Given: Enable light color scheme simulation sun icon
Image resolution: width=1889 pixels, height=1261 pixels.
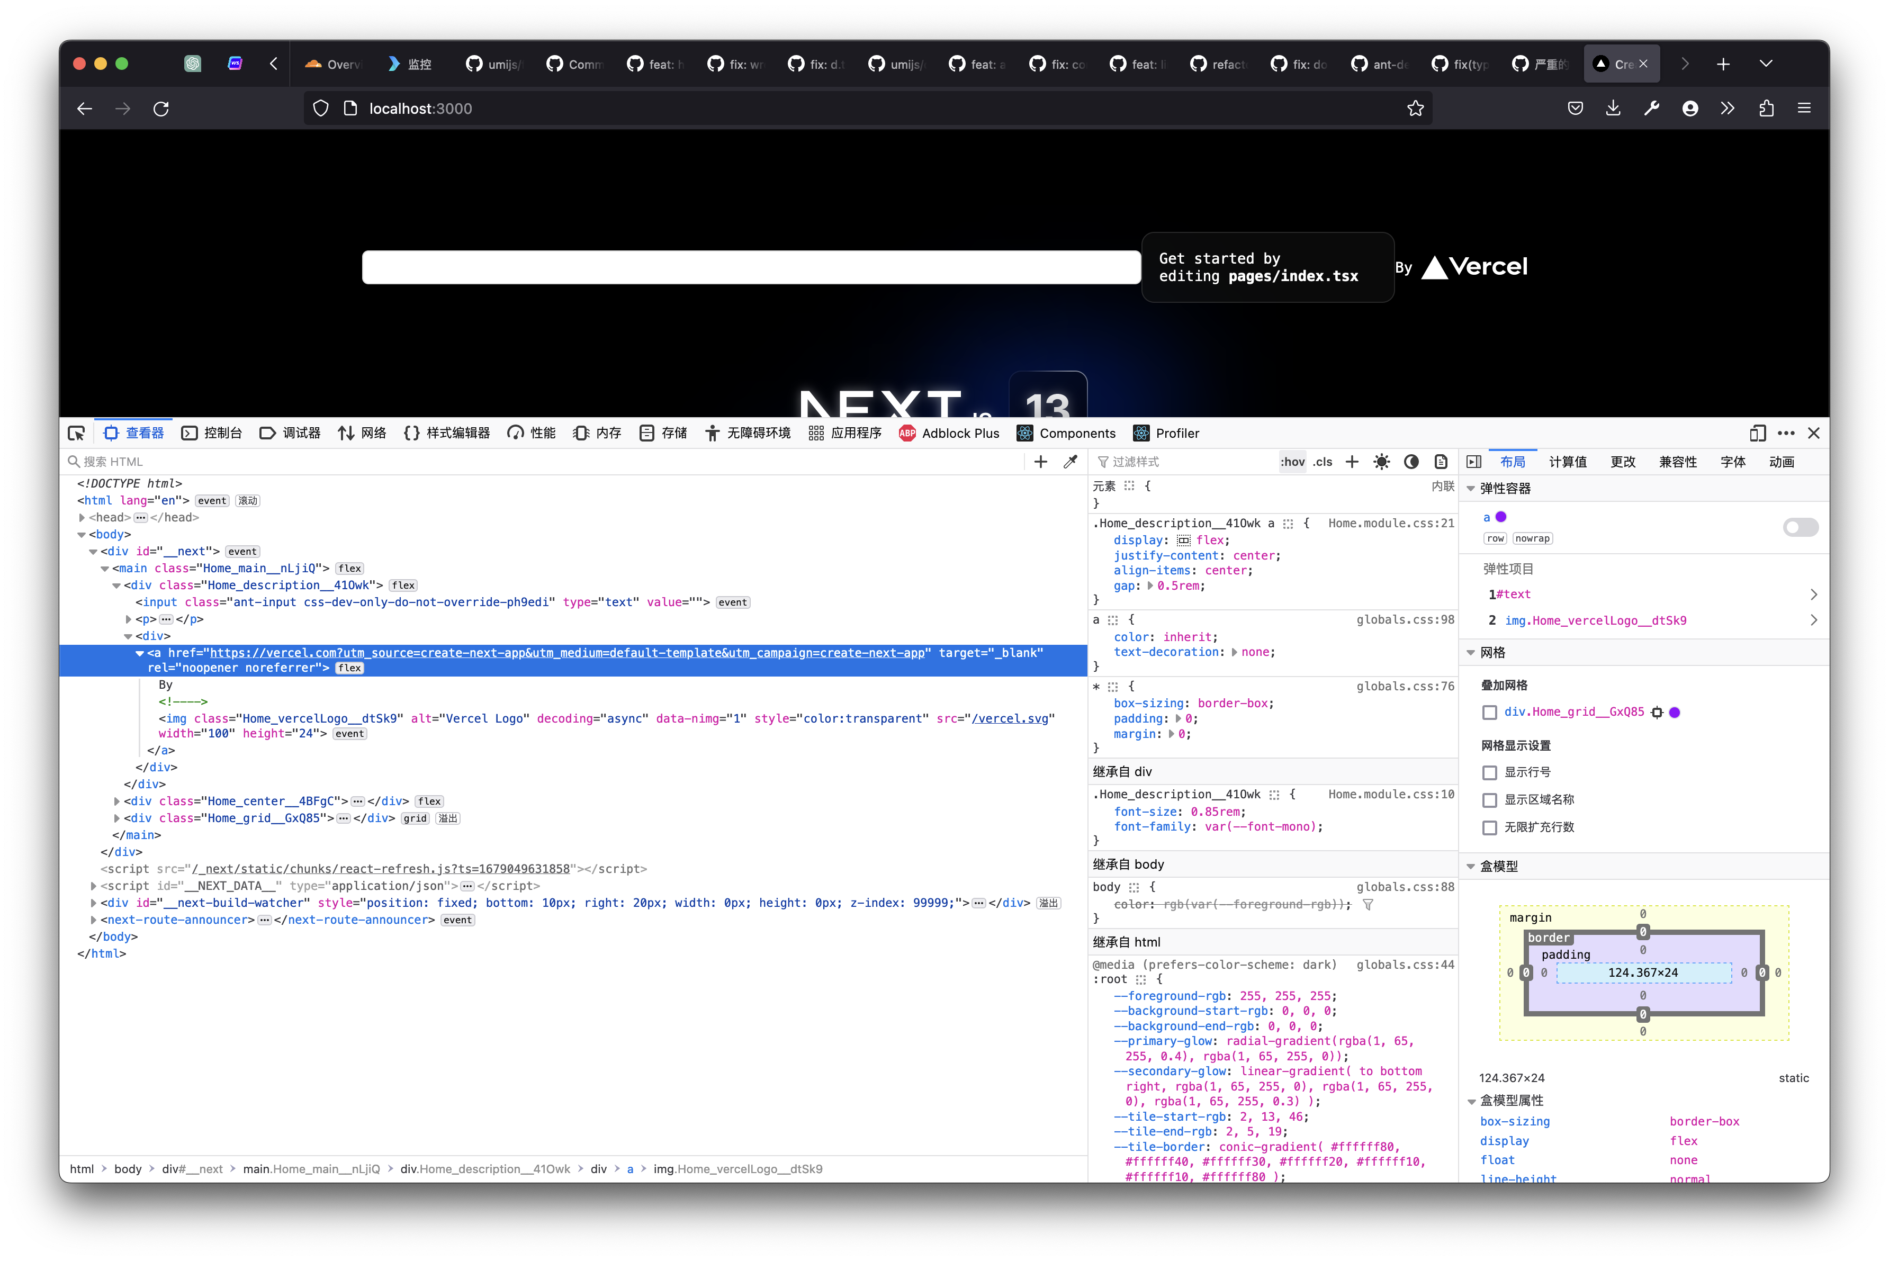Looking at the screenshot, I should coord(1382,462).
